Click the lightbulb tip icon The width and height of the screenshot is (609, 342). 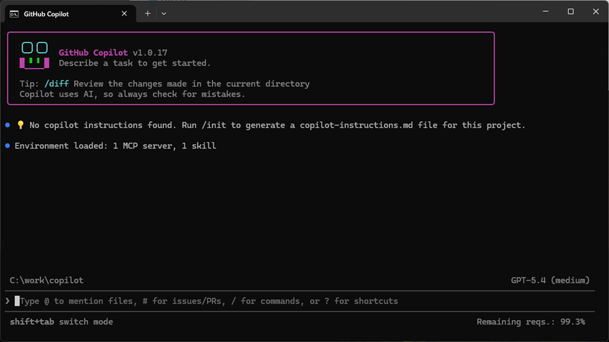(x=21, y=125)
